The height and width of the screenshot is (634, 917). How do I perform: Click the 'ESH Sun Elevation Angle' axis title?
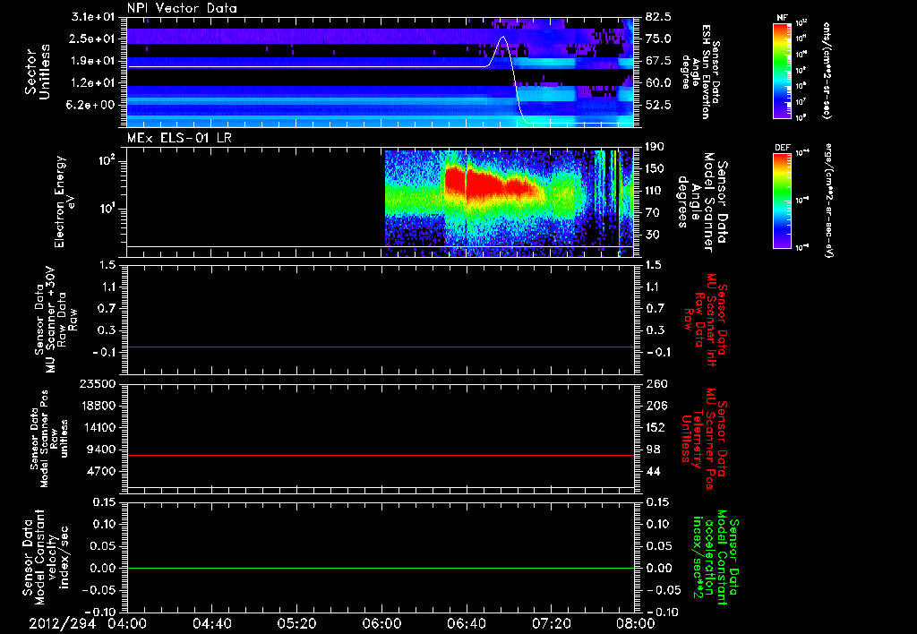click(700, 72)
